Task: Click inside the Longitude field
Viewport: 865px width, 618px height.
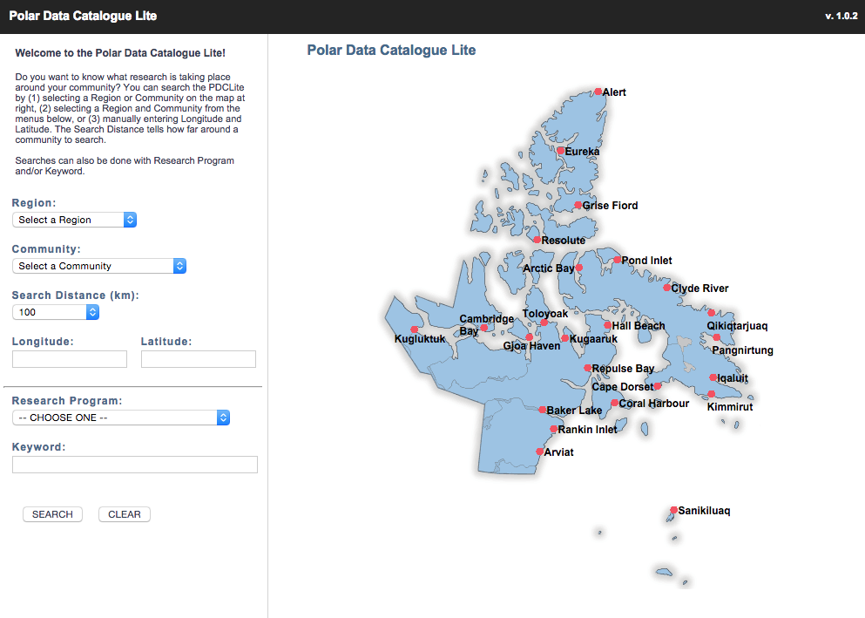Action: coord(69,358)
